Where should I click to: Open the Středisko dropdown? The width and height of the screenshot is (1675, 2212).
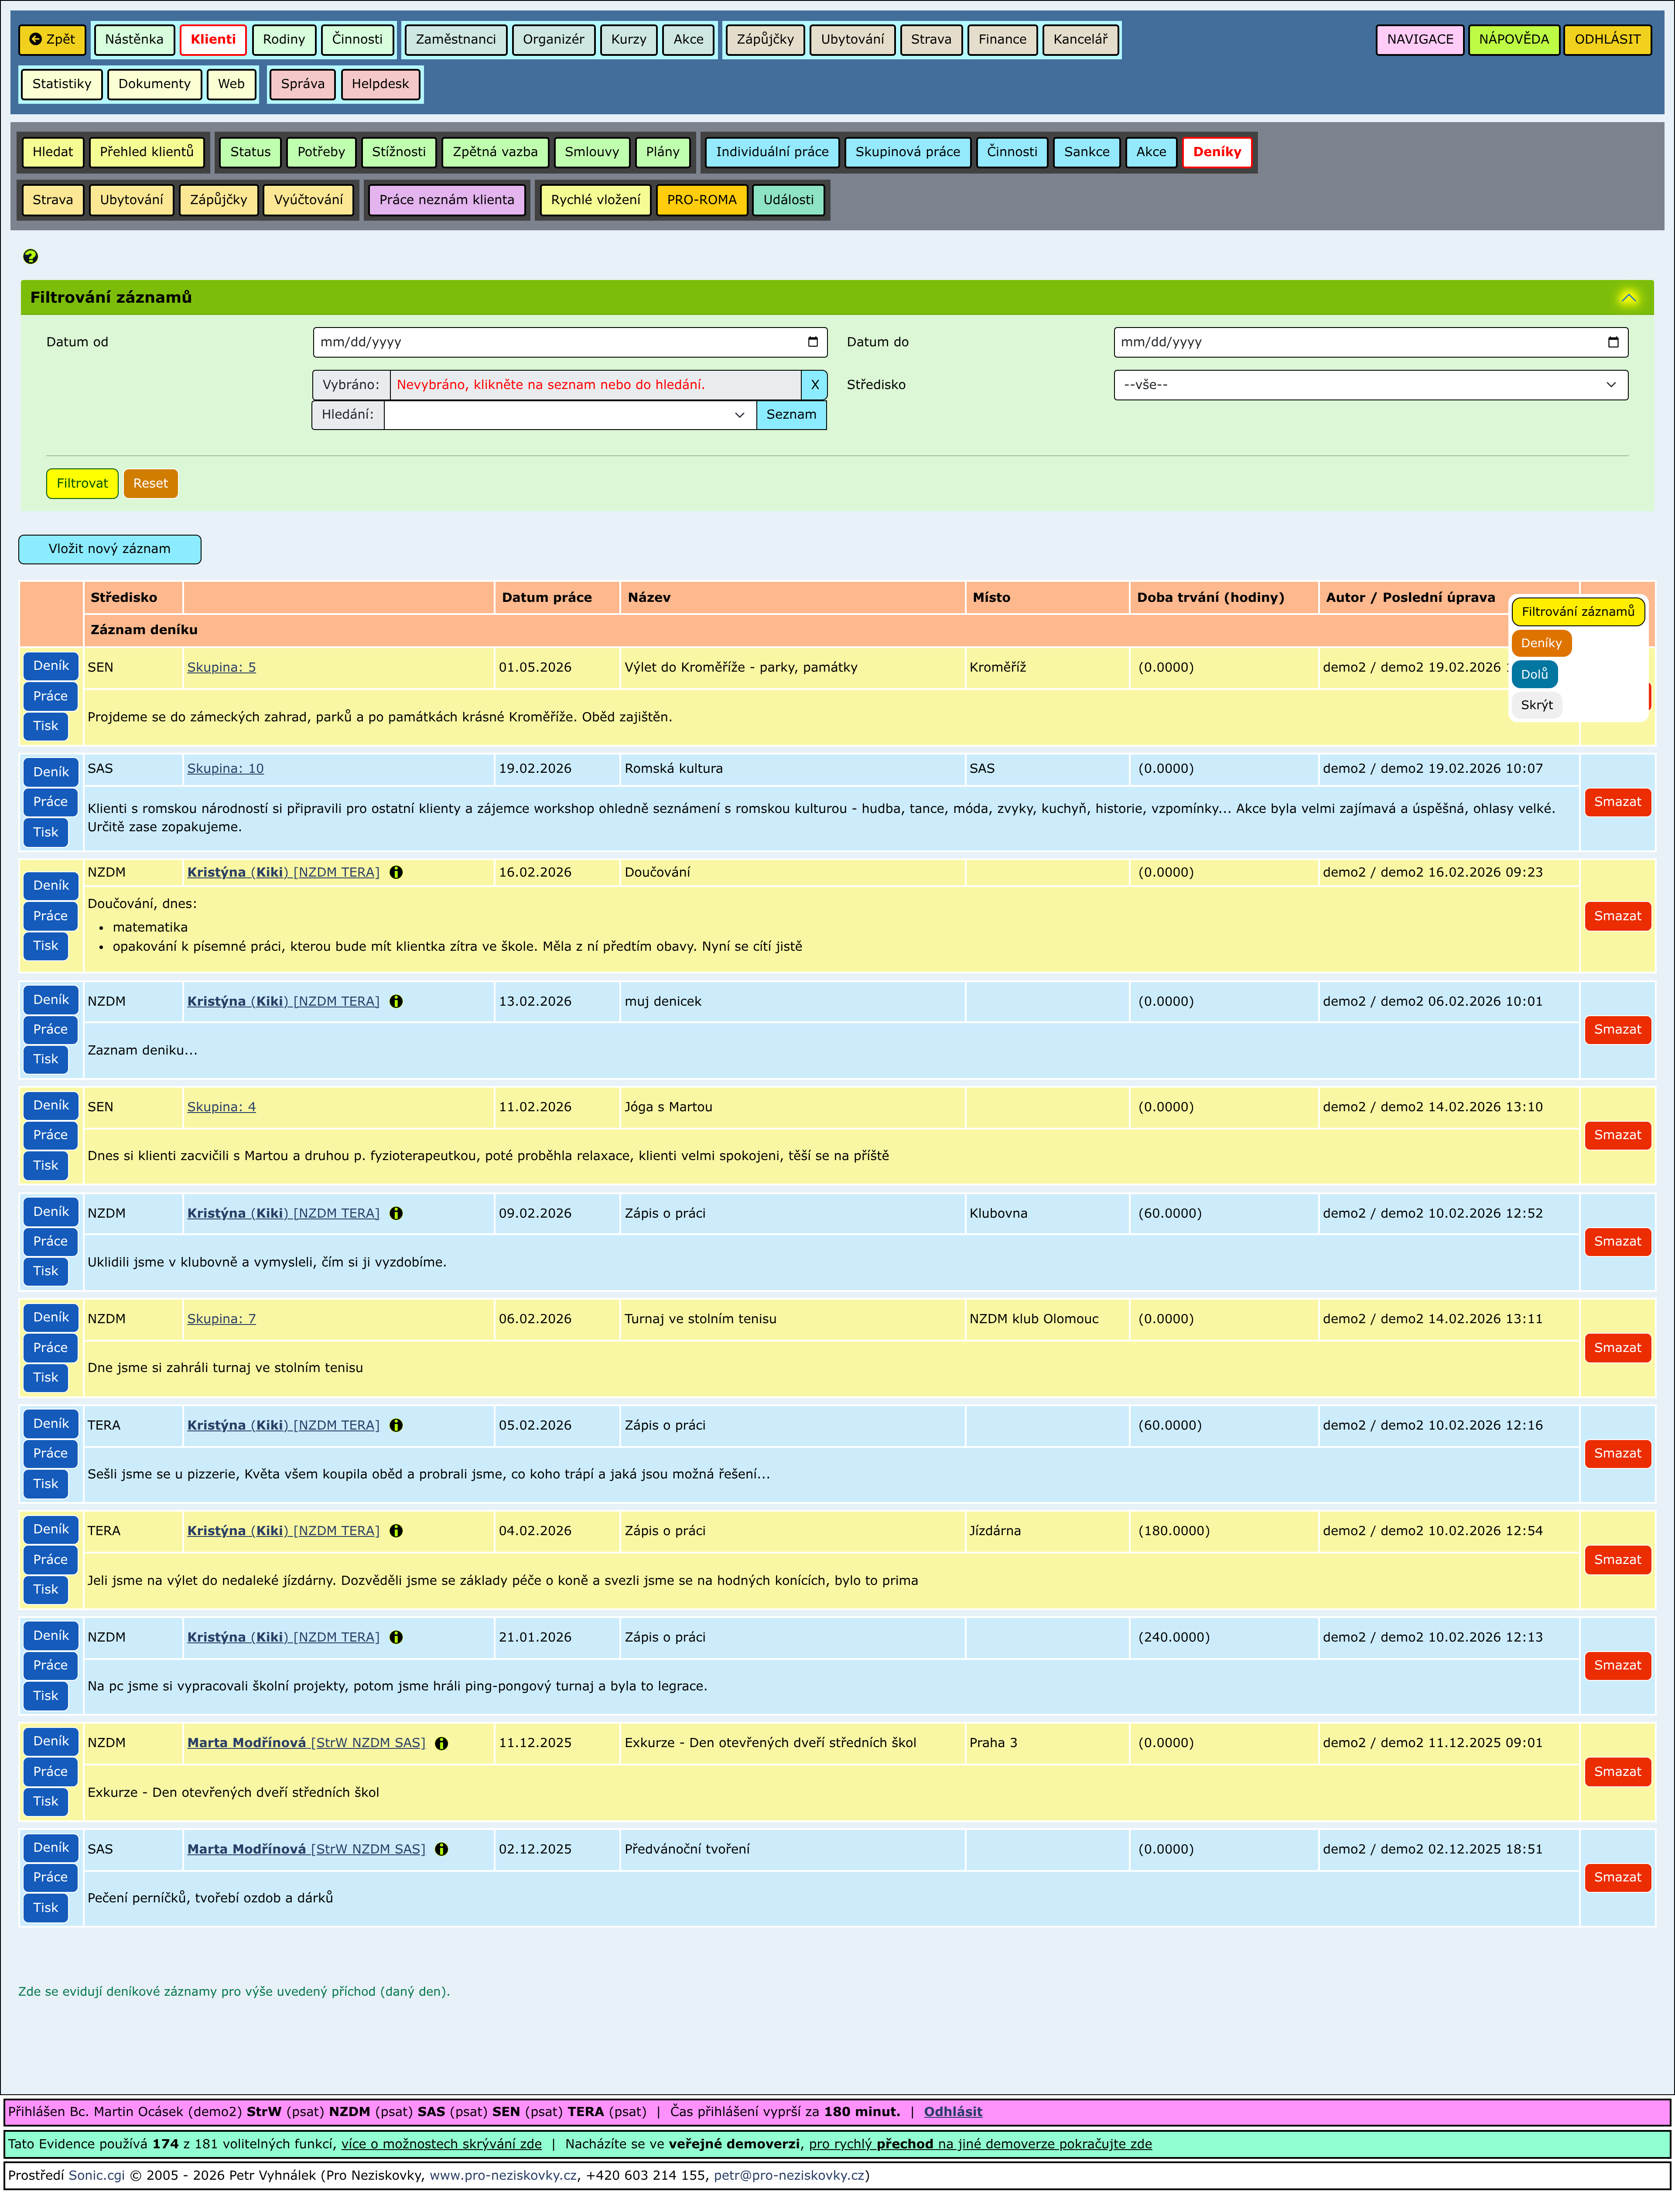[1370, 385]
